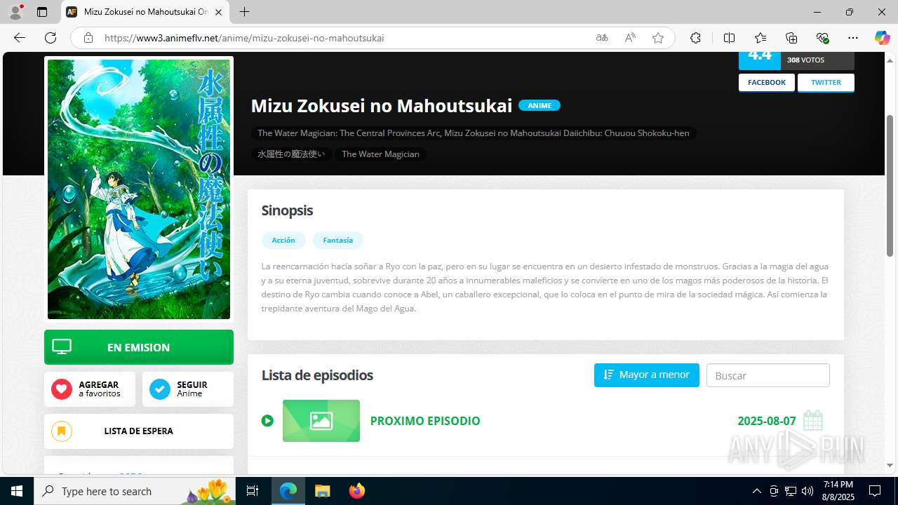Click the calendar icon beside 2025-08-07
Screen dimensions: 898x505
point(813,420)
